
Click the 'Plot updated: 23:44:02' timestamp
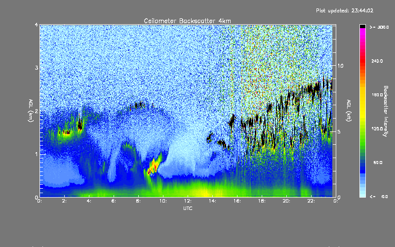point(345,10)
